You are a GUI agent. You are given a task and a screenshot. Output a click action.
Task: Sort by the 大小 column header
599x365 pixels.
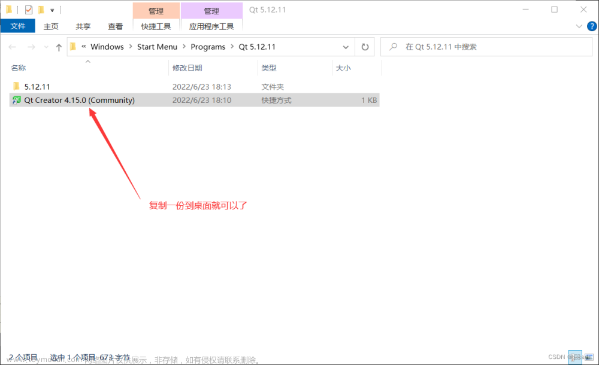point(343,68)
